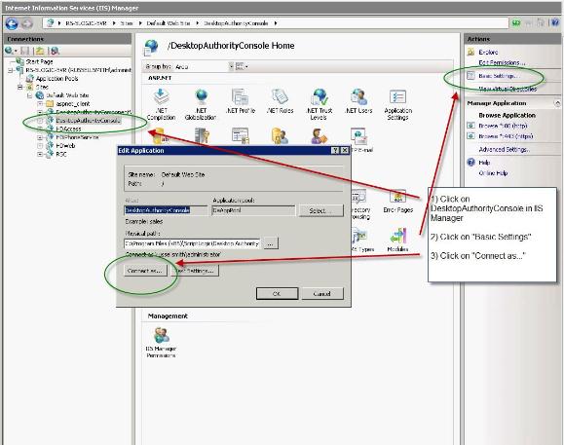Click View Virtual Directories link
564x445 pixels.
click(508, 89)
